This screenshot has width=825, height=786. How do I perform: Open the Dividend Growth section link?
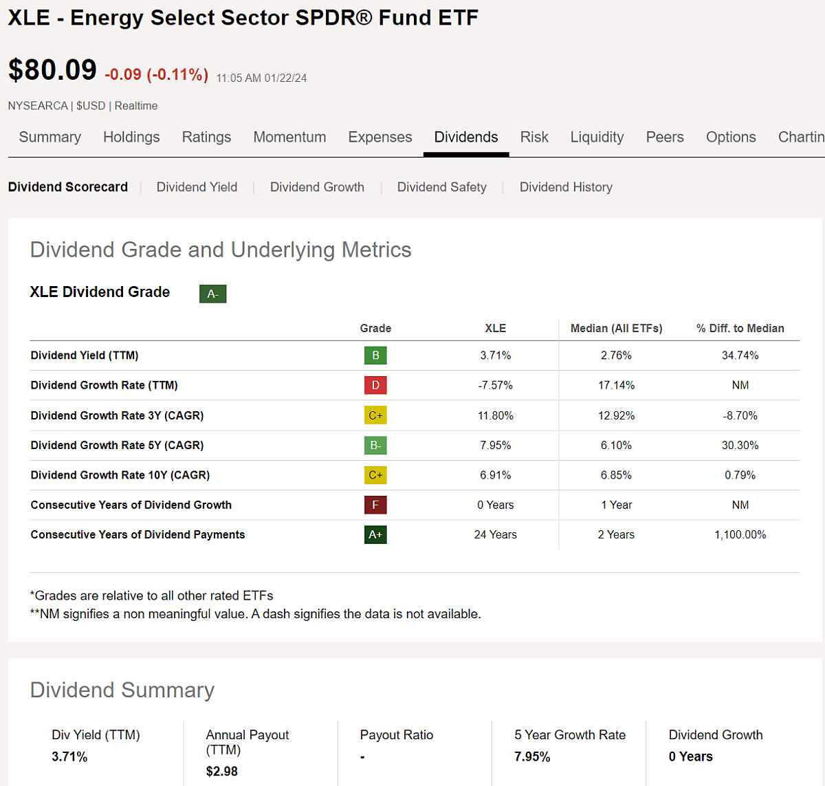tap(317, 187)
